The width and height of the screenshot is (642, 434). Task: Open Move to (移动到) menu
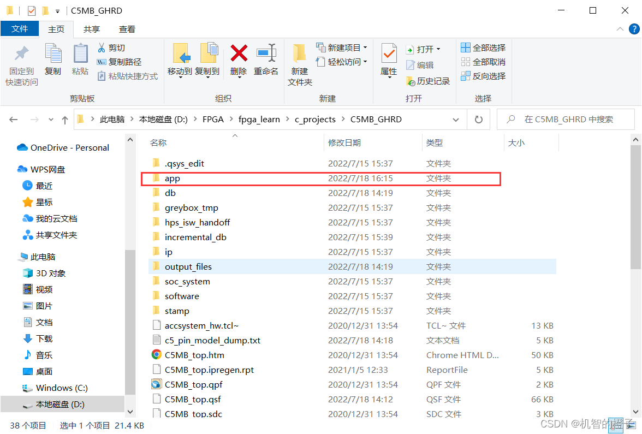tap(180, 60)
